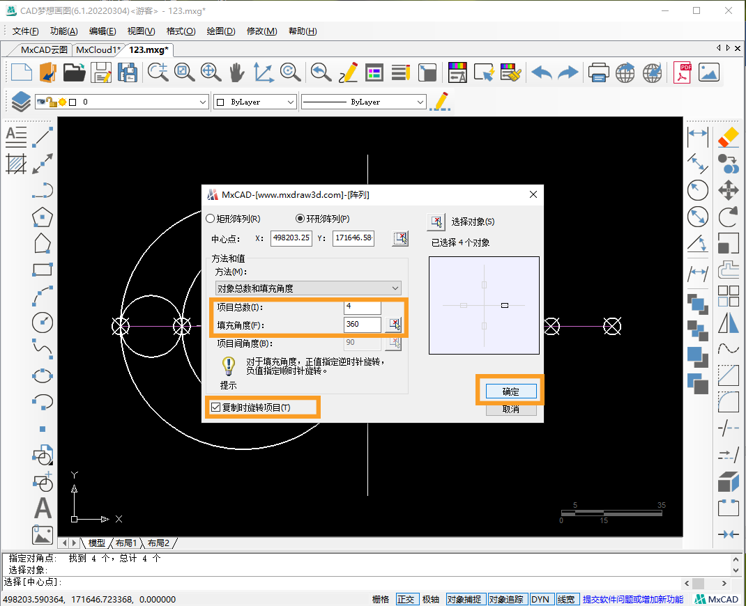Select the polygon drawing tool
This screenshot has width=746, height=606.
pyautogui.click(x=43, y=217)
